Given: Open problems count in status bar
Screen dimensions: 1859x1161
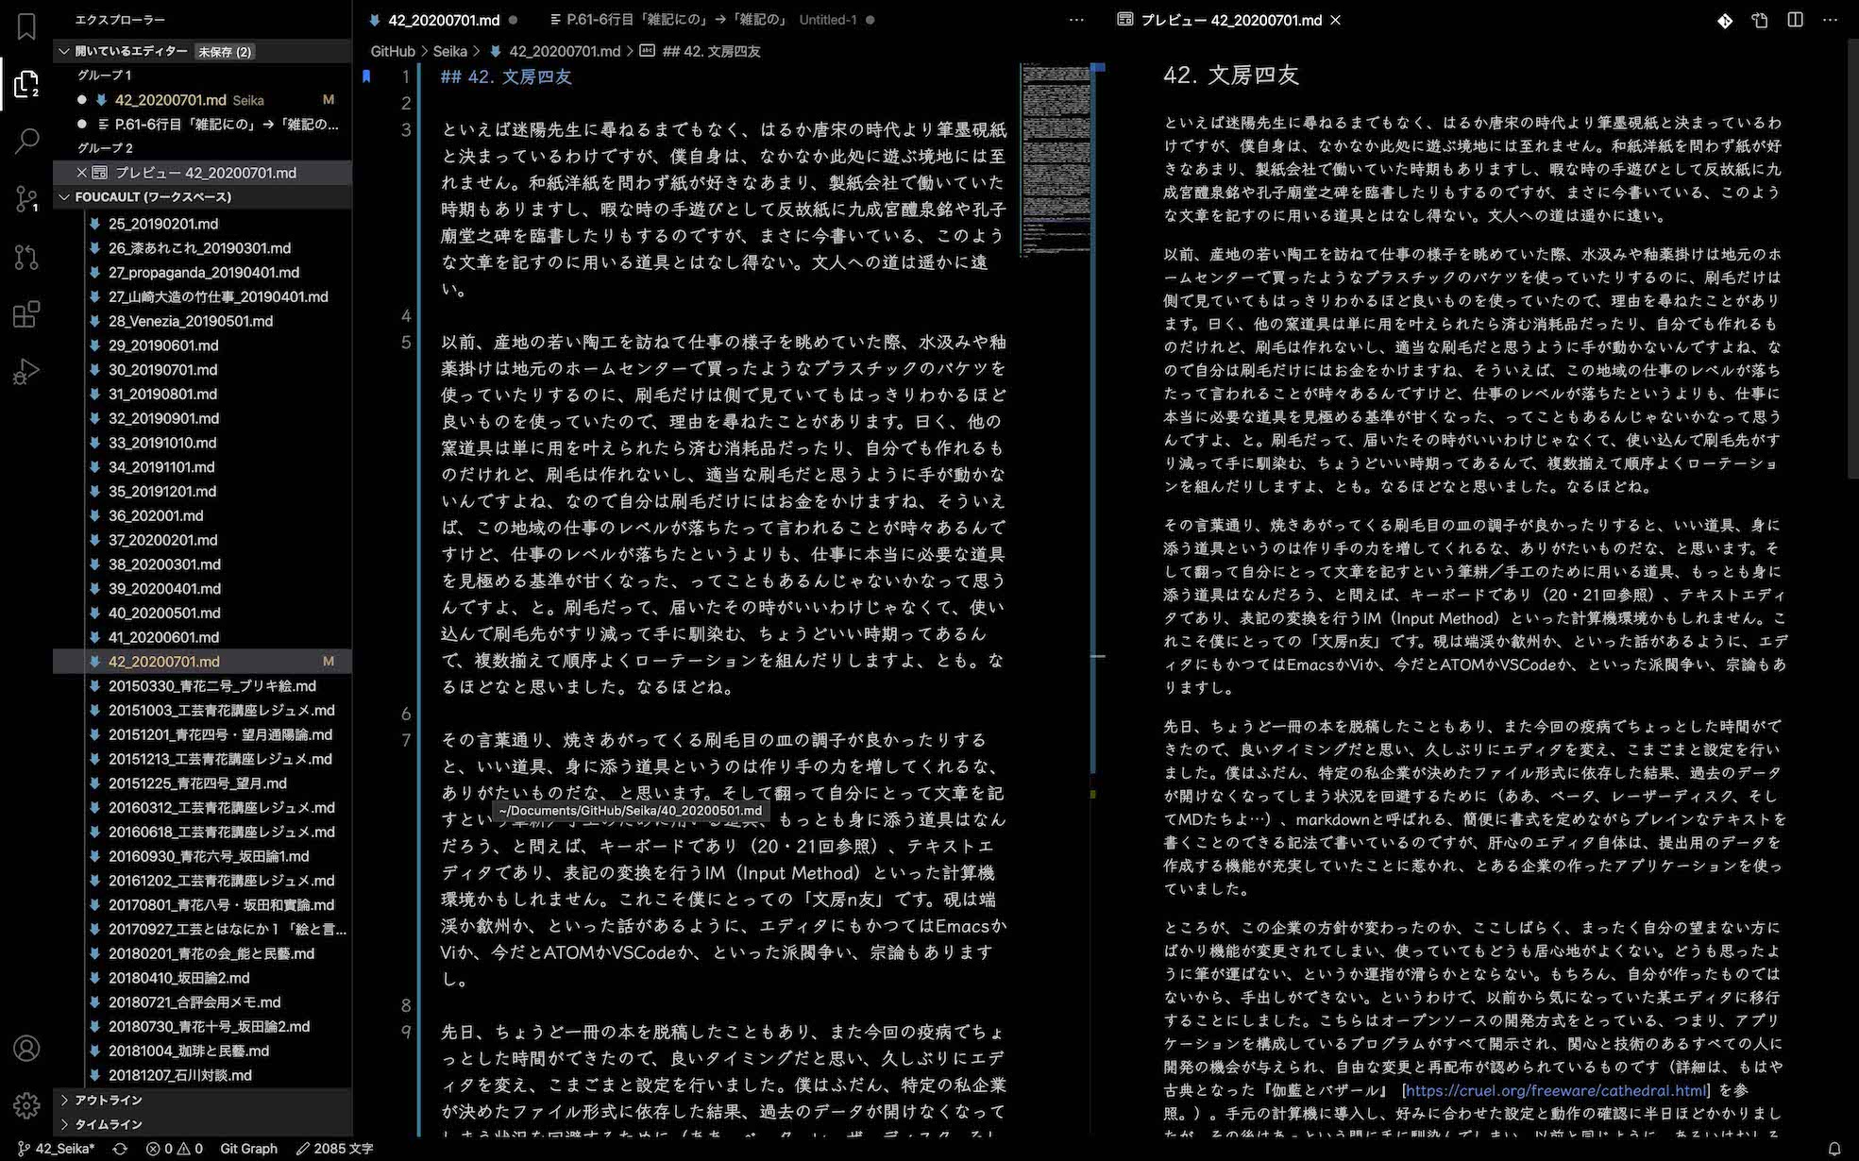Looking at the screenshot, I should click(175, 1149).
